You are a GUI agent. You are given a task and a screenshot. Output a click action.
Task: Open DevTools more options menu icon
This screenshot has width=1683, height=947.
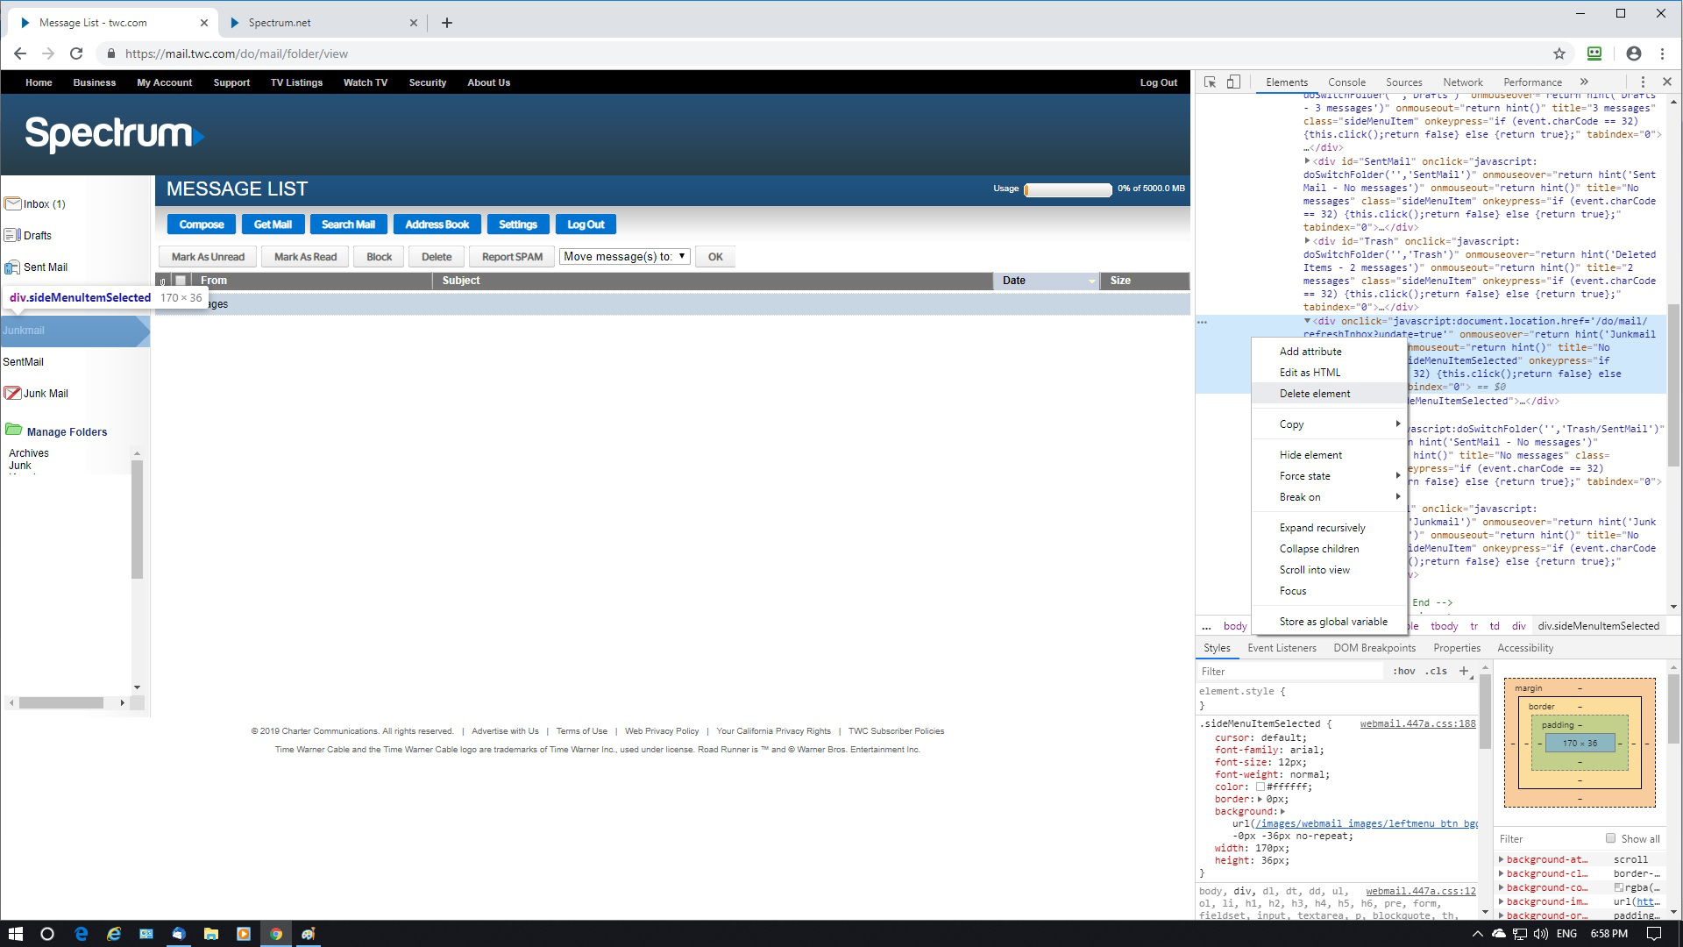point(1644,82)
